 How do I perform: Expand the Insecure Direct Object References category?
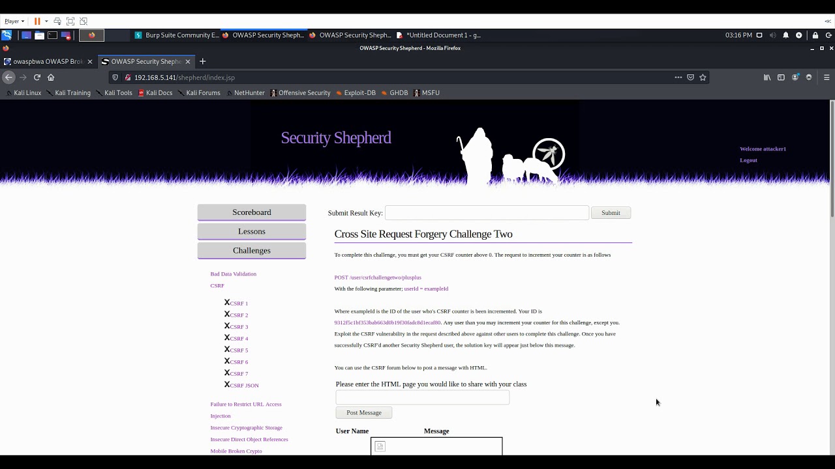[249, 439]
